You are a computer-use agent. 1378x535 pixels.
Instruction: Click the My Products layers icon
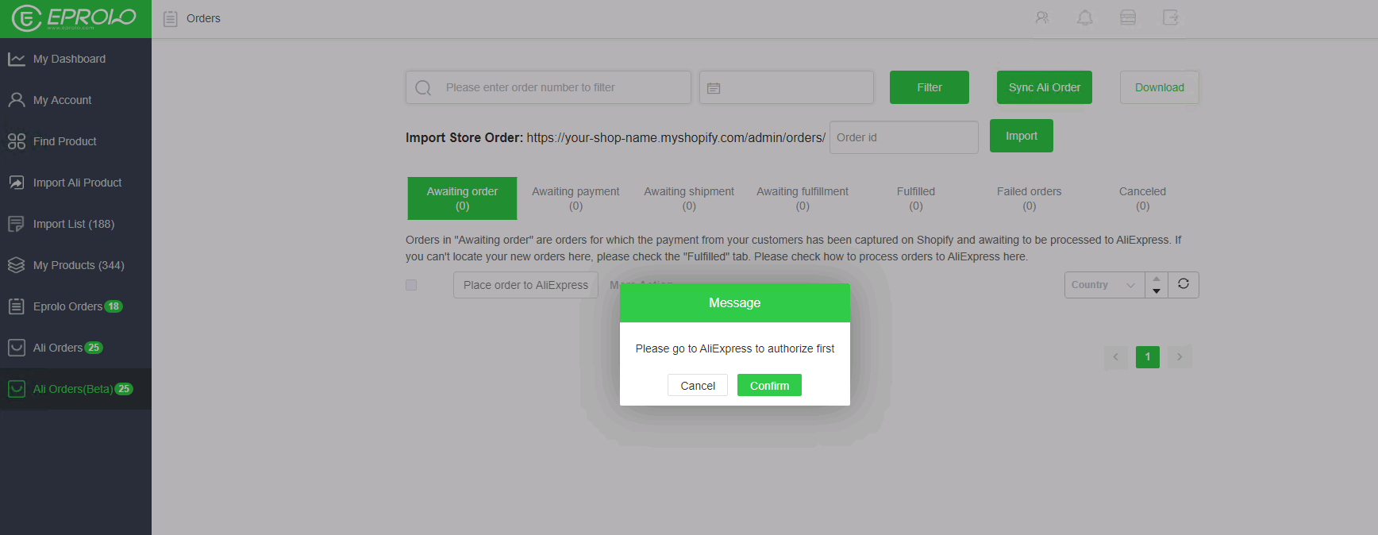17,265
